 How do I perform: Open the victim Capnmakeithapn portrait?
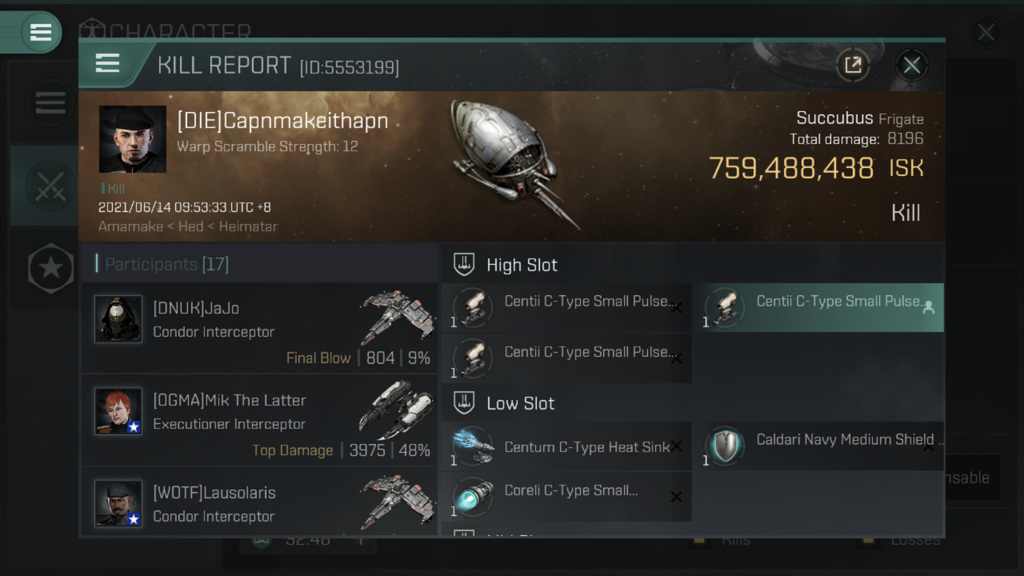(x=133, y=139)
